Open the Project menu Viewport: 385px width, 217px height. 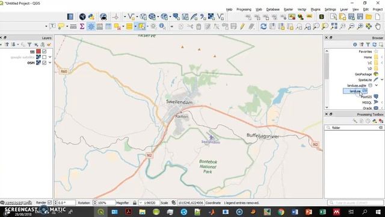(378, 10)
